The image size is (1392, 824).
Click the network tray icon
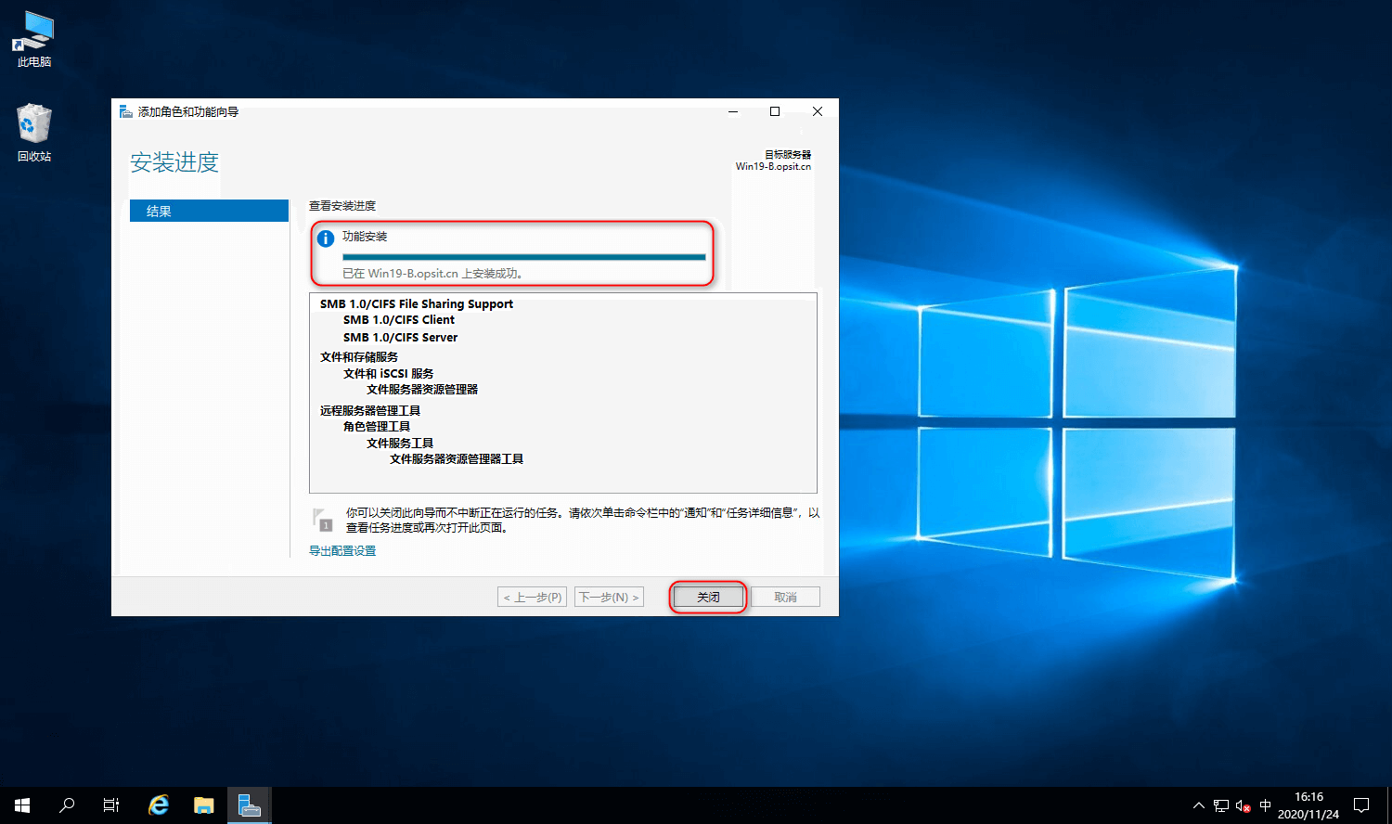tap(1221, 805)
